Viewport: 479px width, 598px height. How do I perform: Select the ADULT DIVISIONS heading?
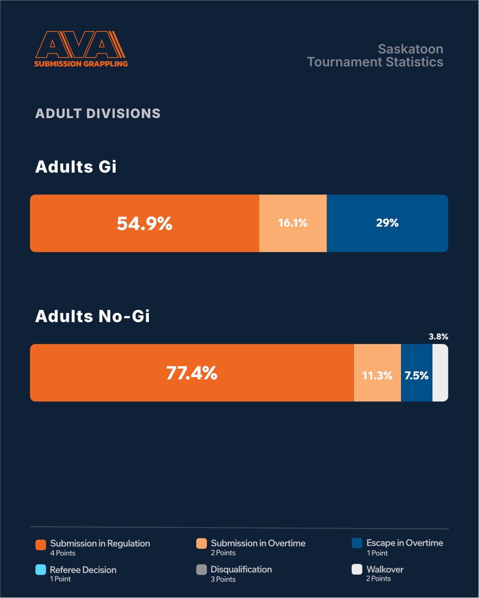[98, 113]
